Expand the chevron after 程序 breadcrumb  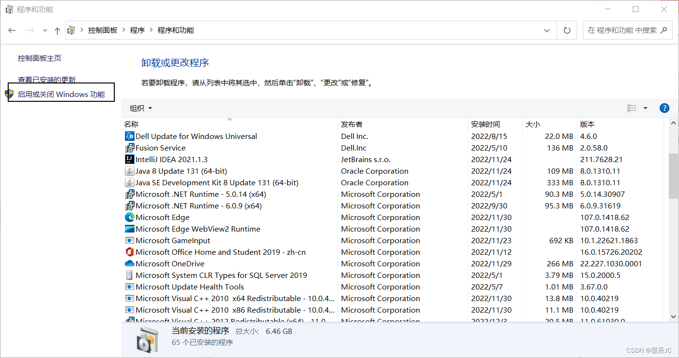[x=151, y=30]
